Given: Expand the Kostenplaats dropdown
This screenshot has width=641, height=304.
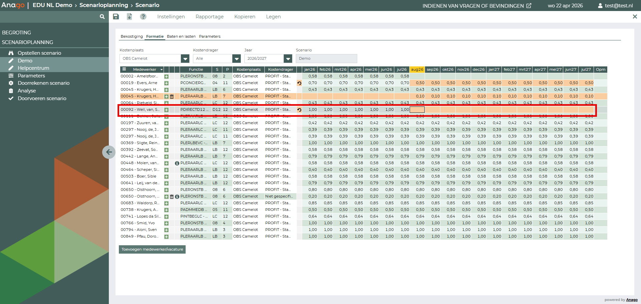Looking at the screenshot, I should coord(185,59).
